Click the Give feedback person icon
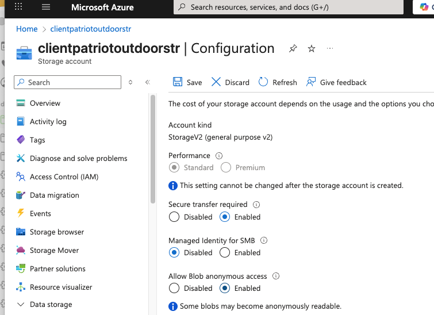The image size is (434, 315). point(311,82)
